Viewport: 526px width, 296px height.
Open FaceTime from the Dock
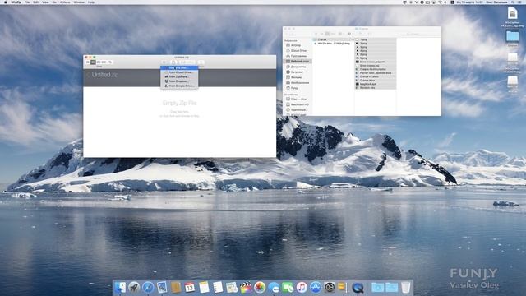click(x=288, y=287)
